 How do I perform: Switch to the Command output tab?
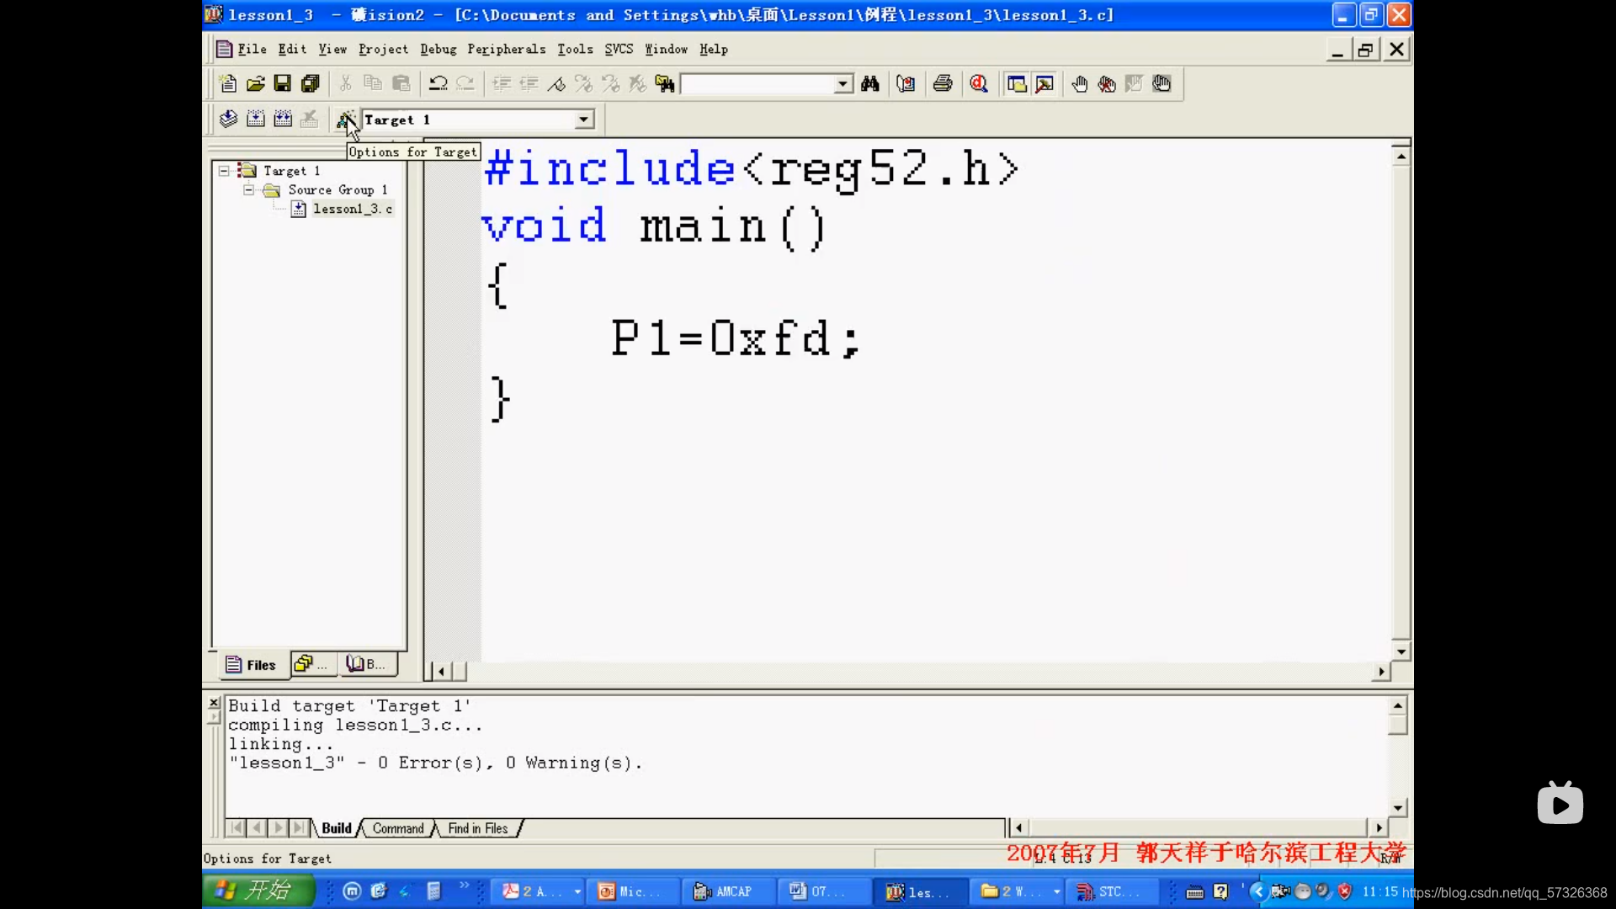(398, 828)
